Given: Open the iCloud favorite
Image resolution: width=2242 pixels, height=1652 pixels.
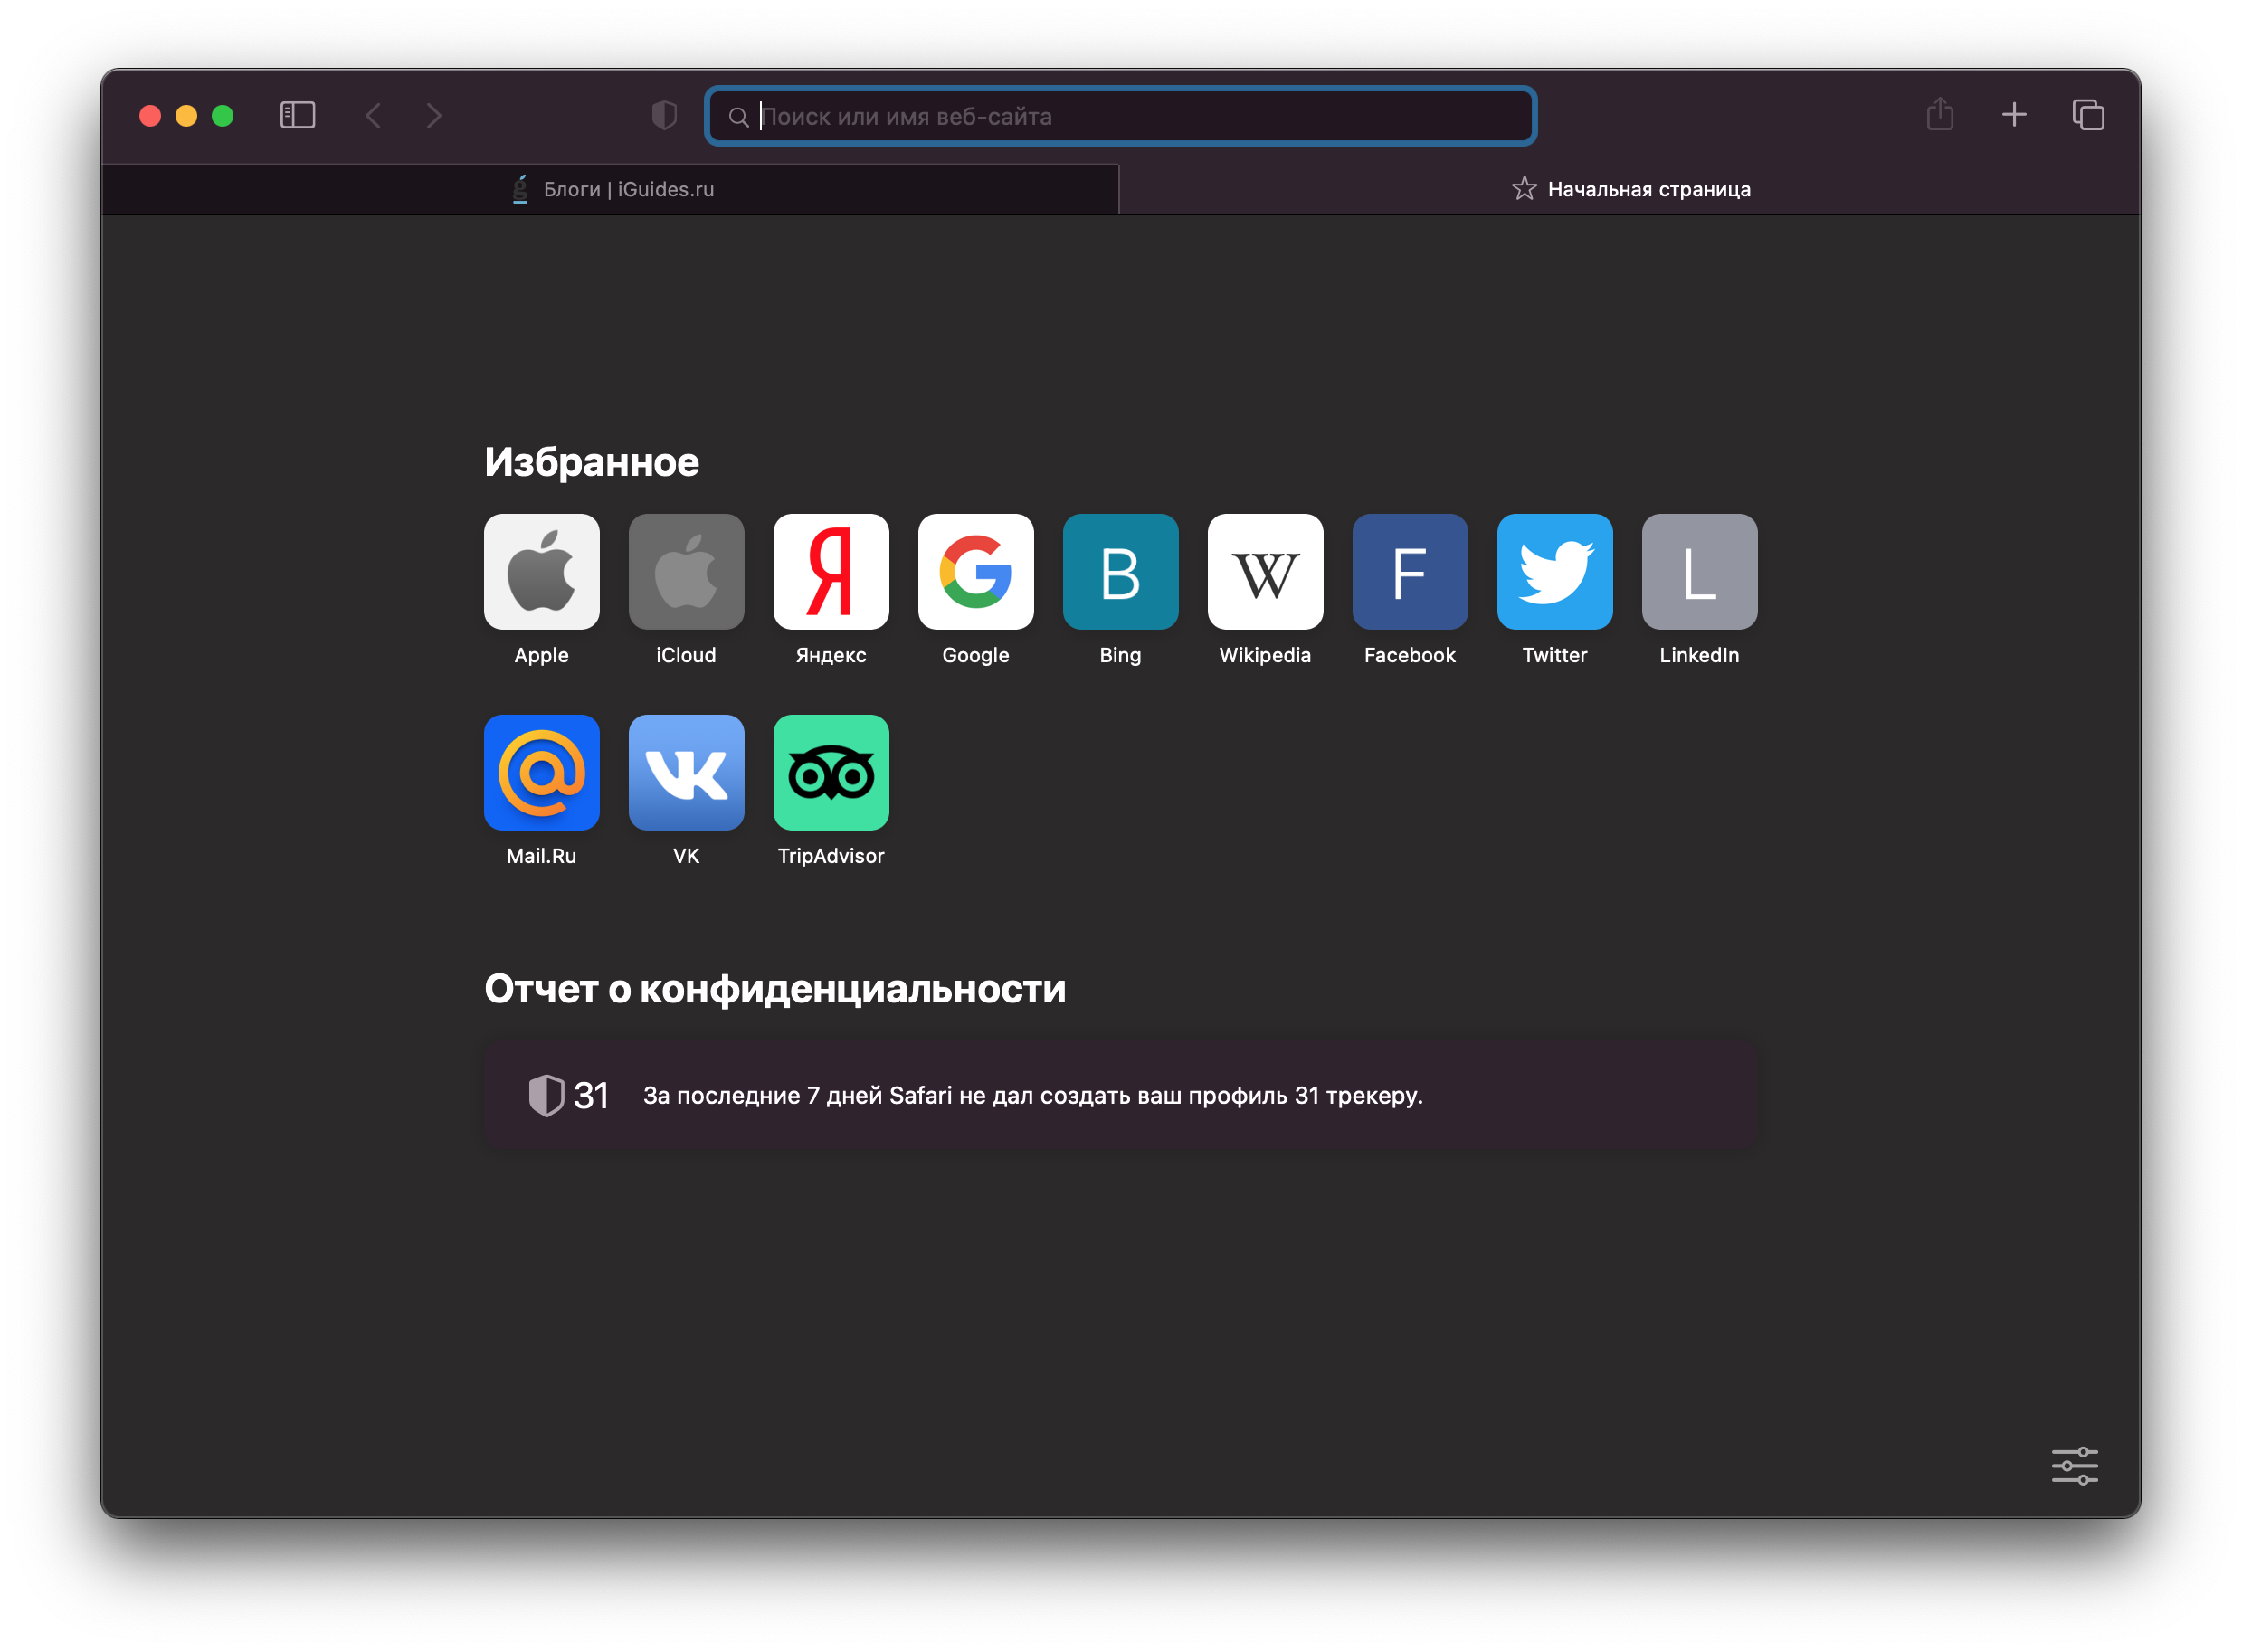Looking at the screenshot, I should [686, 572].
